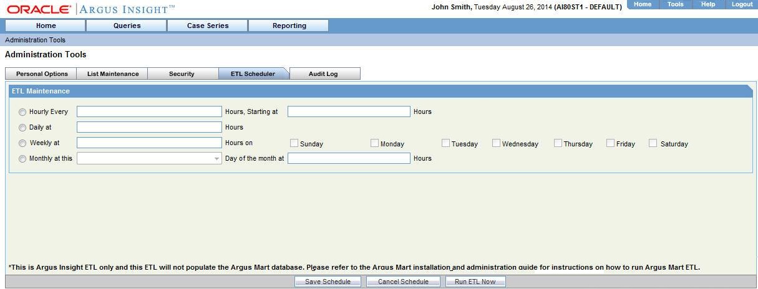Click the Cancel Schedule button
The image size is (758, 289).
tap(403, 282)
